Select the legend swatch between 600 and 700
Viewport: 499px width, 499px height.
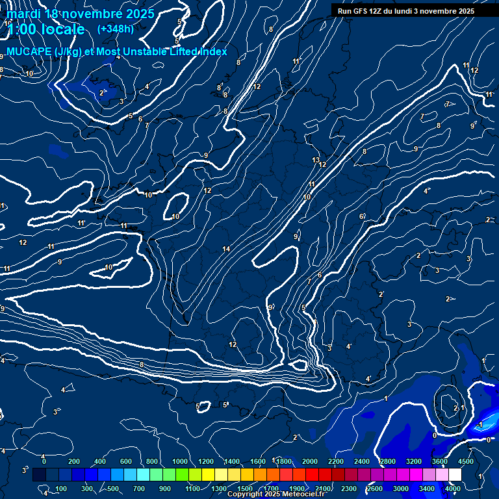click(130, 474)
